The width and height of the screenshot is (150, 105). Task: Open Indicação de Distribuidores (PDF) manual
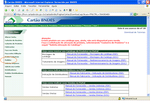point(97,73)
